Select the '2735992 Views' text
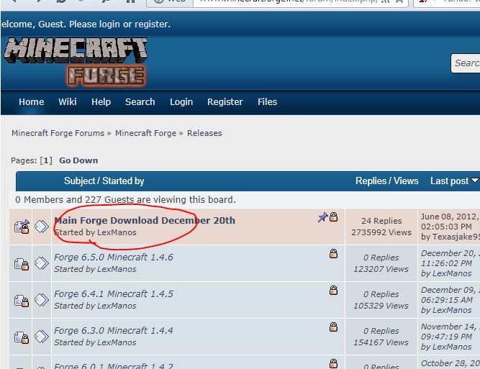Viewport: 480px width, 369px height. 381,232
